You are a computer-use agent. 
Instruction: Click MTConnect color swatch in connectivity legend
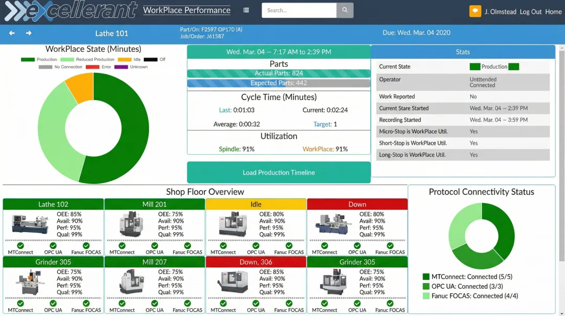(x=426, y=277)
